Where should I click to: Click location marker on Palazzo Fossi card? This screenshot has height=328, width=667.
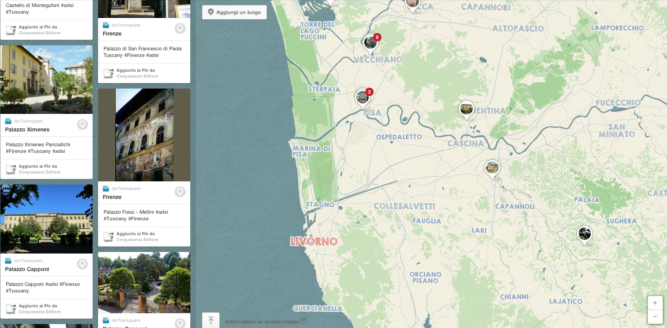tap(180, 192)
